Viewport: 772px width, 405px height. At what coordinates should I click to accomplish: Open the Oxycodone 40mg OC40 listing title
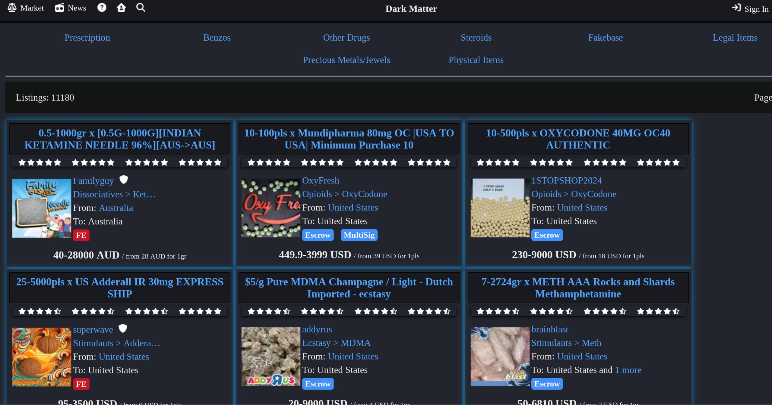578,139
